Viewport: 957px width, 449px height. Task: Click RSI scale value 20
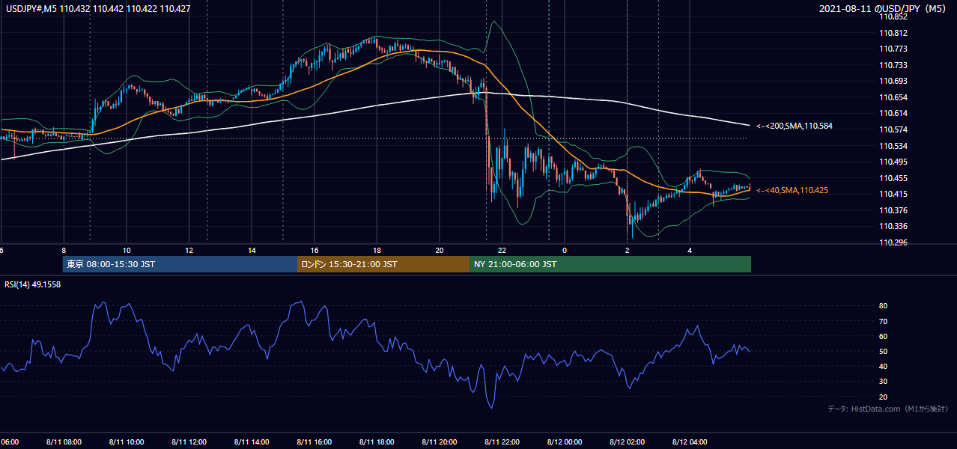click(x=884, y=397)
